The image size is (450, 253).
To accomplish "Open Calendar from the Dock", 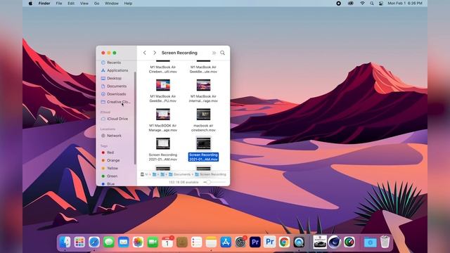I will 167,242.
